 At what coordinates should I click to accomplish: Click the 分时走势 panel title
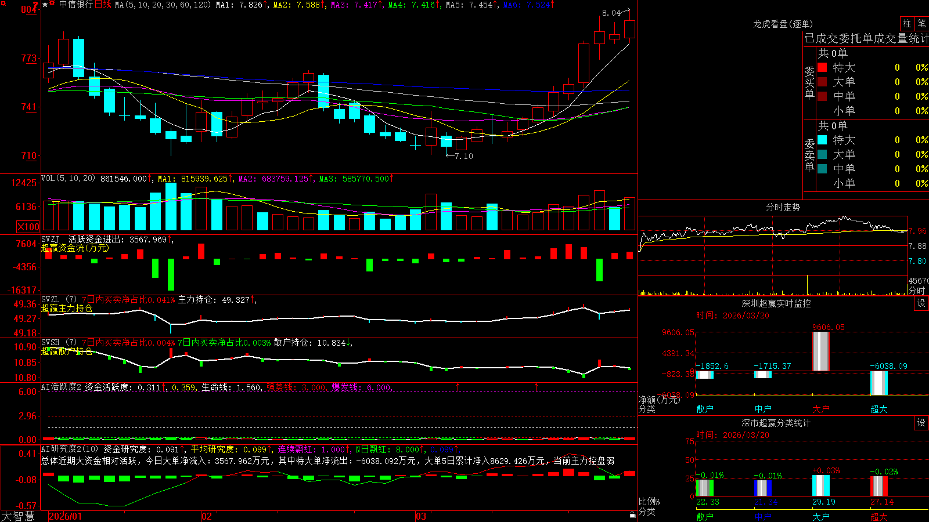783,207
